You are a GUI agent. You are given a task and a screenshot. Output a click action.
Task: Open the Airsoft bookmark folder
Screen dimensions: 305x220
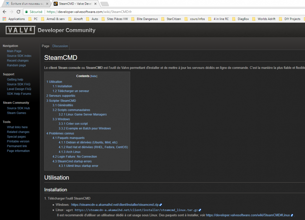tap(75, 19)
